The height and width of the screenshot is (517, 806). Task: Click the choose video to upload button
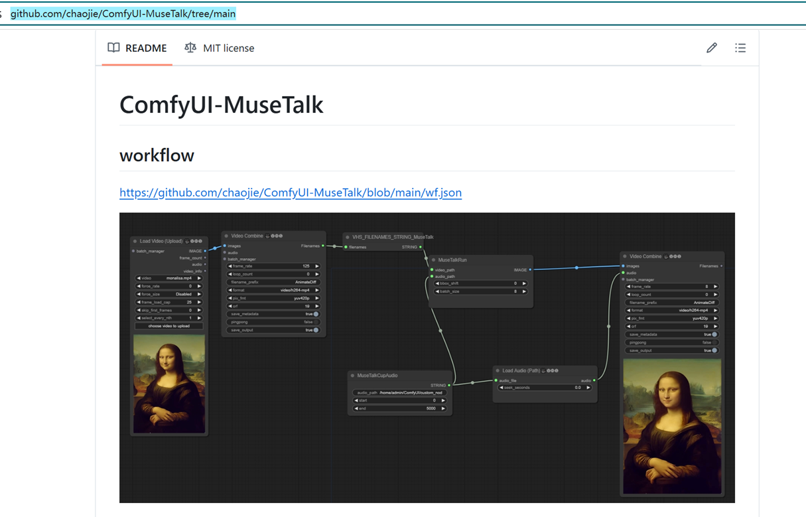pyautogui.click(x=169, y=326)
